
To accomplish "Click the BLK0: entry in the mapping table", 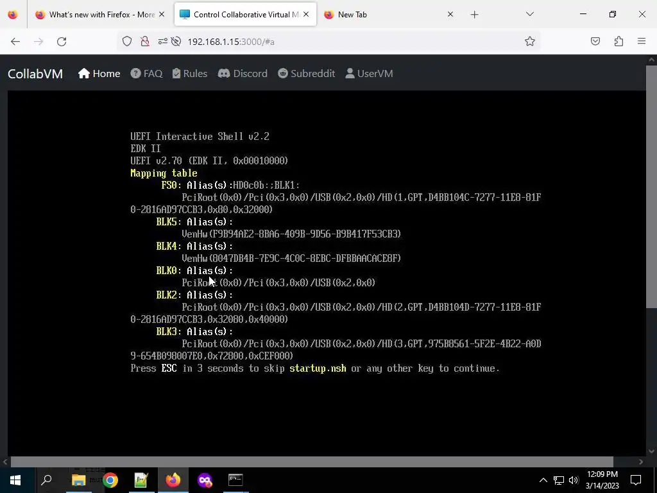I will point(169,270).
